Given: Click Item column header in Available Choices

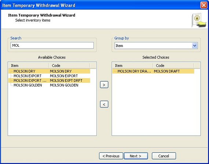Looking at the screenshot, I should coord(29,65).
